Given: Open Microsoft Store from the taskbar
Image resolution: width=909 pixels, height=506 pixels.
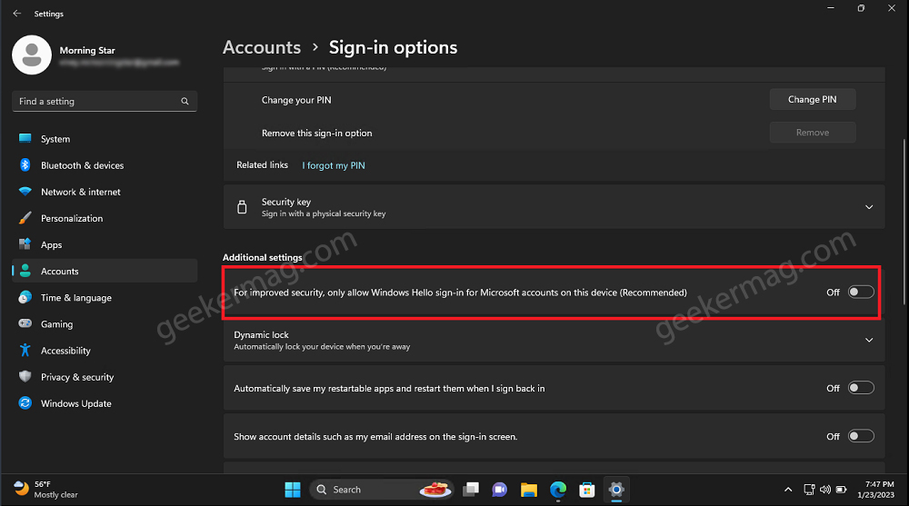Looking at the screenshot, I should click(587, 490).
